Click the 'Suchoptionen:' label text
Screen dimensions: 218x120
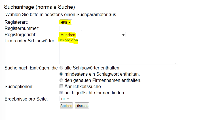tap(19, 86)
